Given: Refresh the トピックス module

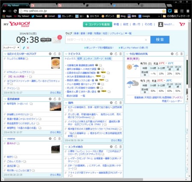Looking at the screenshot, I should pyautogui.click(x=116, y=54).
